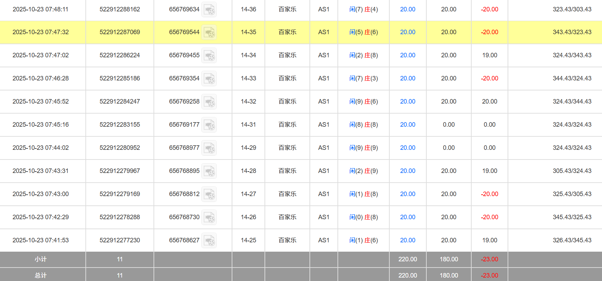Open the video icon beside 656768812
602x281 pixels.
pos(209,194)
